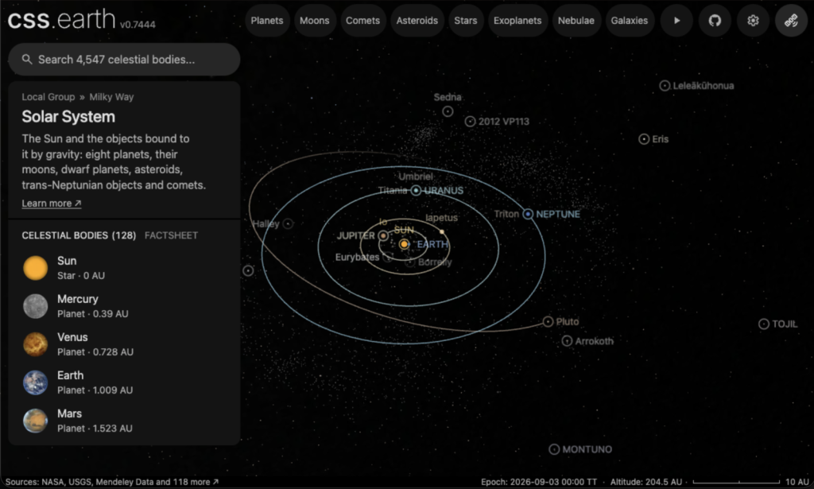This screenshot has width=814, height=489.
Task: Open the Planets category
Action: click(x=267, y=21)
